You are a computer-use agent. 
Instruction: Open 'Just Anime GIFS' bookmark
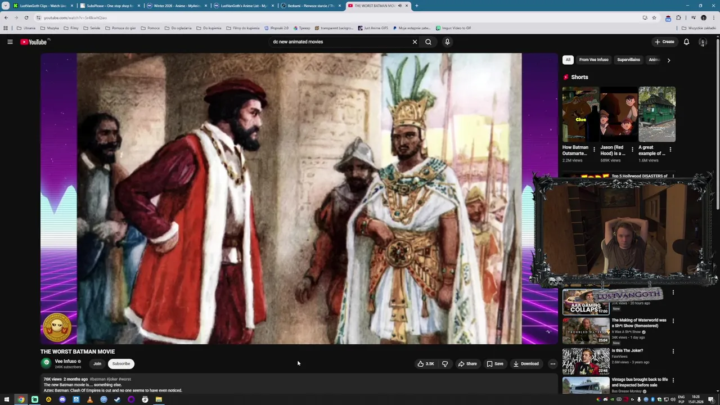point(372,28)
